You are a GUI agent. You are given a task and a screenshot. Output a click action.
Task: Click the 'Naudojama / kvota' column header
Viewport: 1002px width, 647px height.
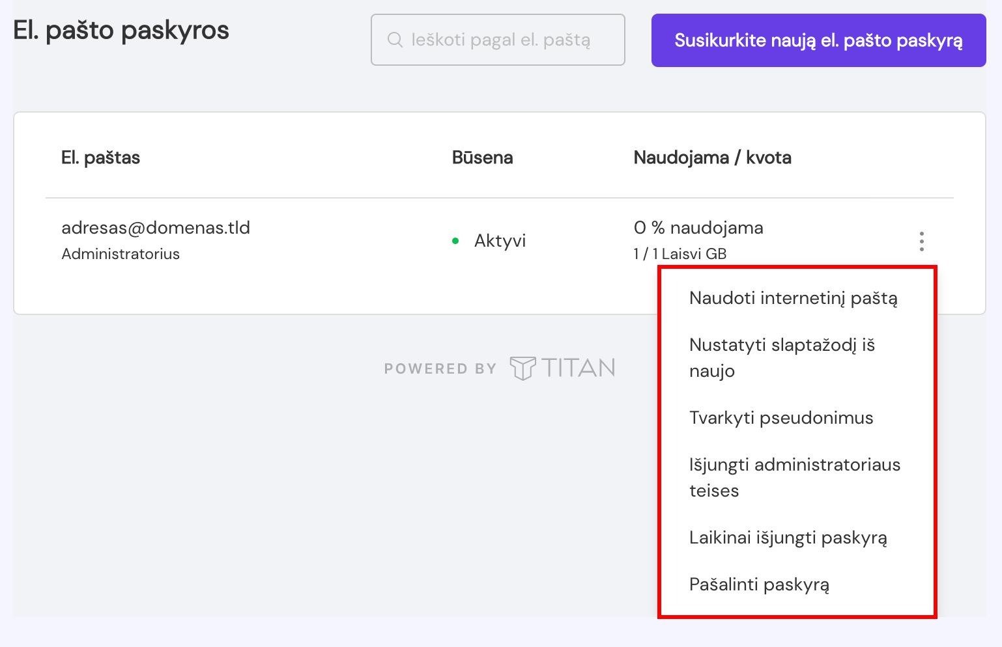tap(712, 158)
